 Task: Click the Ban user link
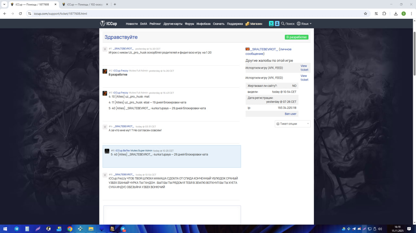tap(291, 114)
